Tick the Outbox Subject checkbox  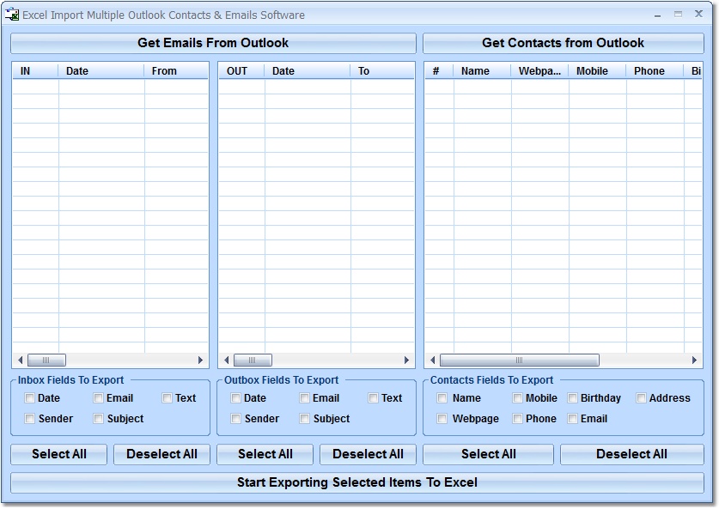tap(304, 418)
